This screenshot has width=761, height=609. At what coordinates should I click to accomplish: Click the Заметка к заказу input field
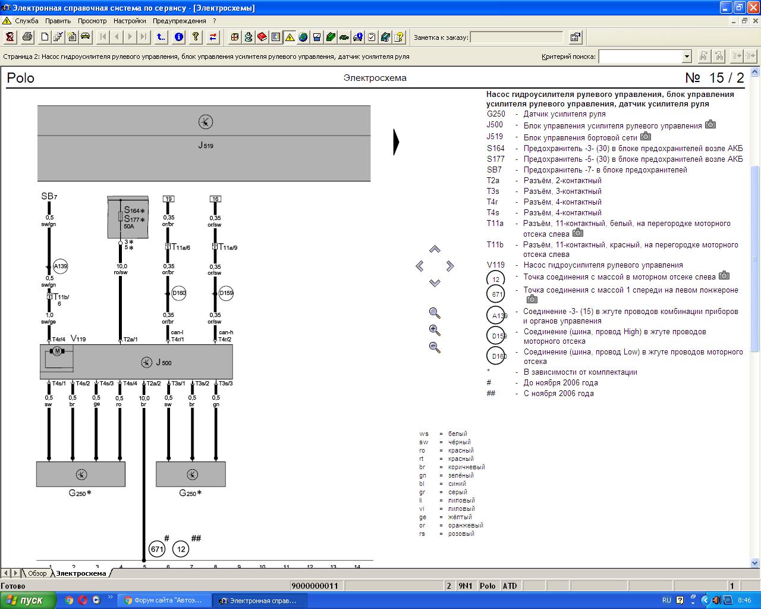(x=517, y=37)
